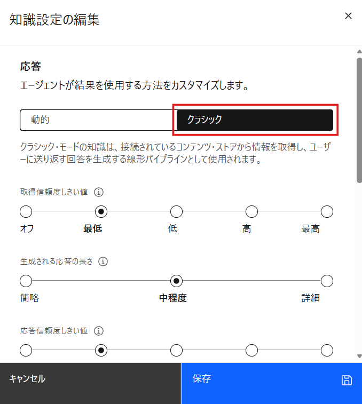Click the scrollbar down arrow
Viewport: 362px width, 404px height.
[x=359, y=356]
